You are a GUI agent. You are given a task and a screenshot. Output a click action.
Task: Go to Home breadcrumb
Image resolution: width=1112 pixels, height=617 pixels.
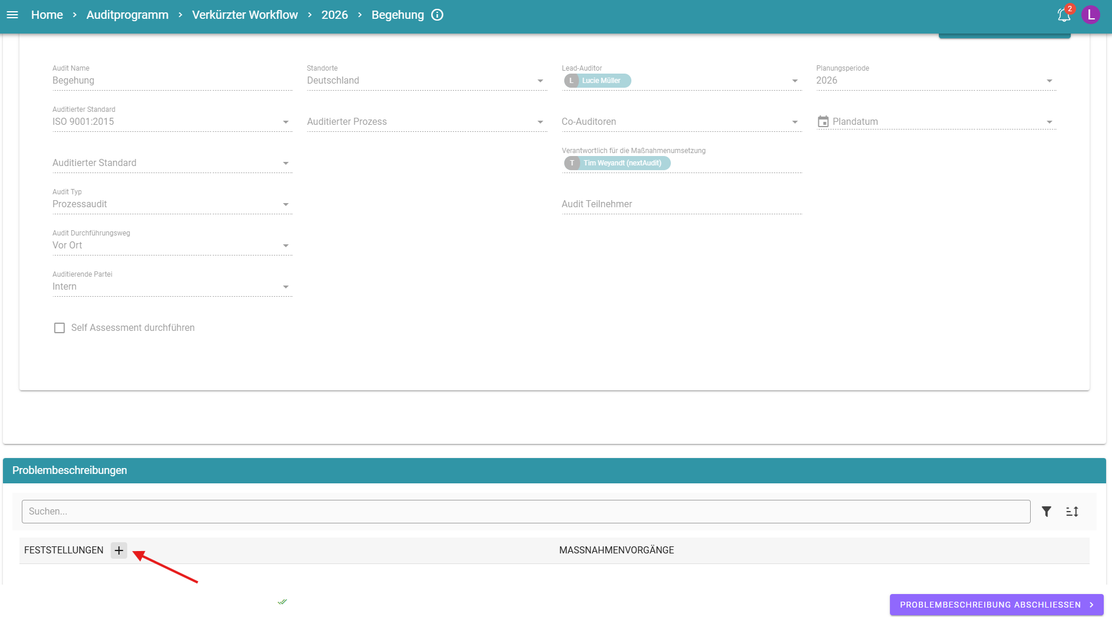click(x=47, y=15)
